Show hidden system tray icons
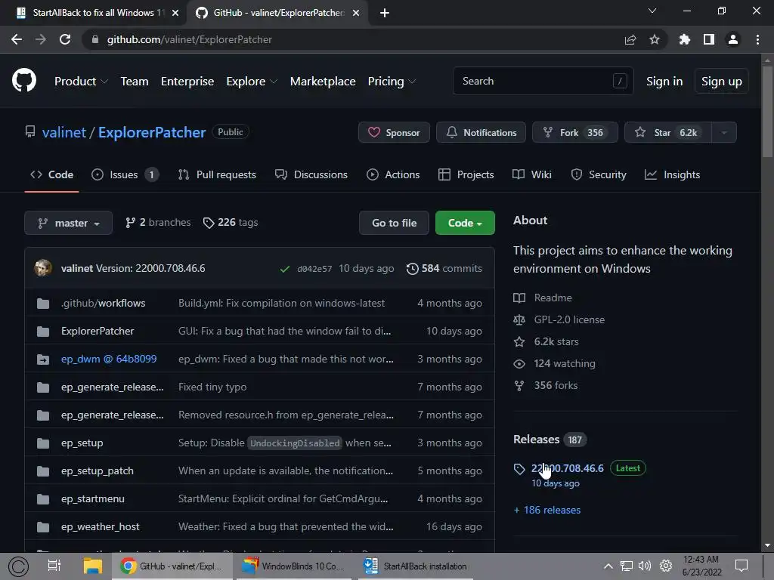Image resolution: width=774 pixels, height=580 pixels. [608, 566]
